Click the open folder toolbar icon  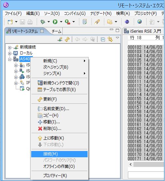pyautogui.click(x=110, y=22)
